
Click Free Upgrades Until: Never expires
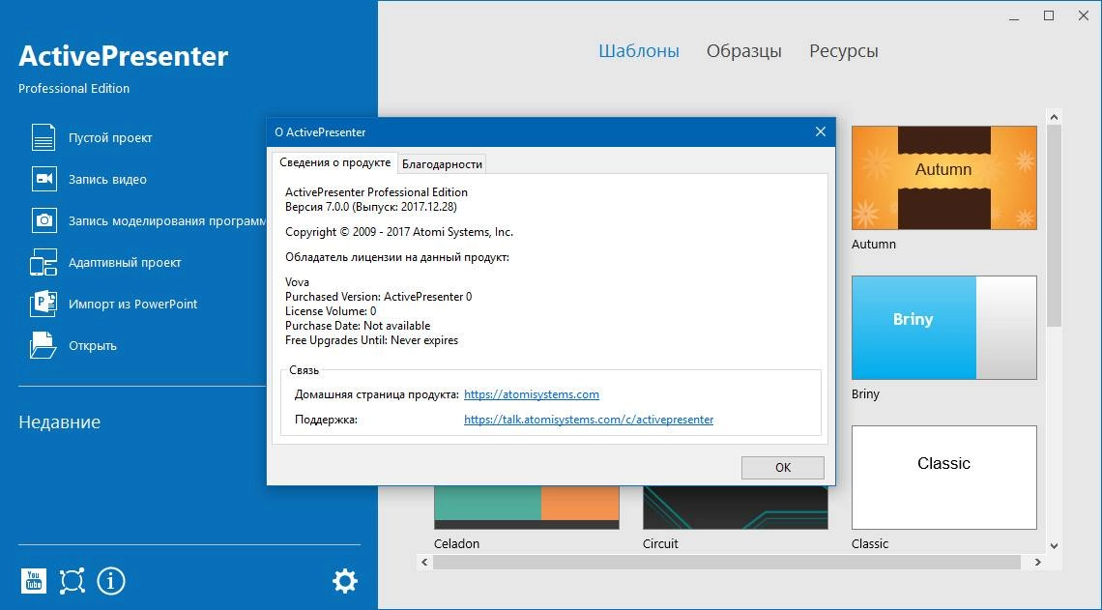pyautogui.click(x=372, y=340)
